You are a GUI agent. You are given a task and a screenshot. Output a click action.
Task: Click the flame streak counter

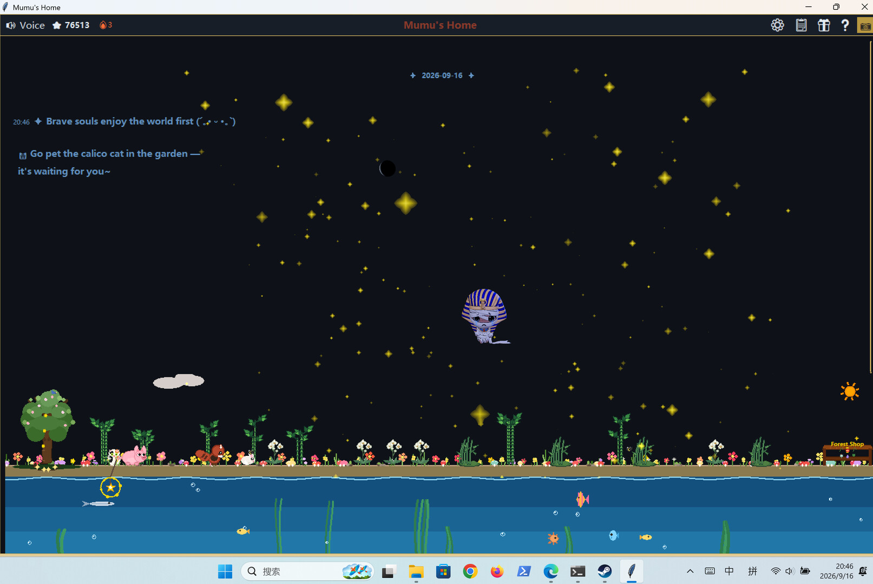click(x=106, y=25)
